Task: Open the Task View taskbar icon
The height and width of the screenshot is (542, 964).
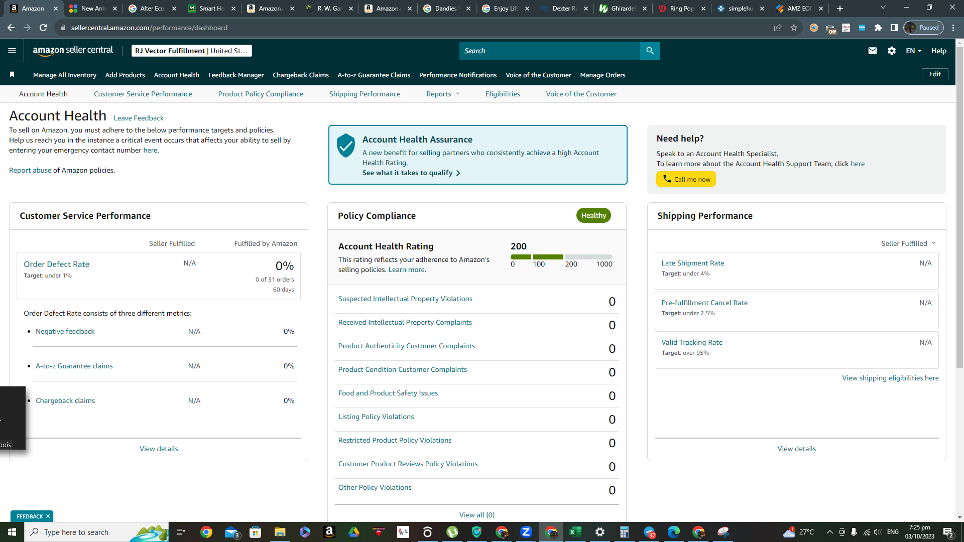Action: coord(181,532)
